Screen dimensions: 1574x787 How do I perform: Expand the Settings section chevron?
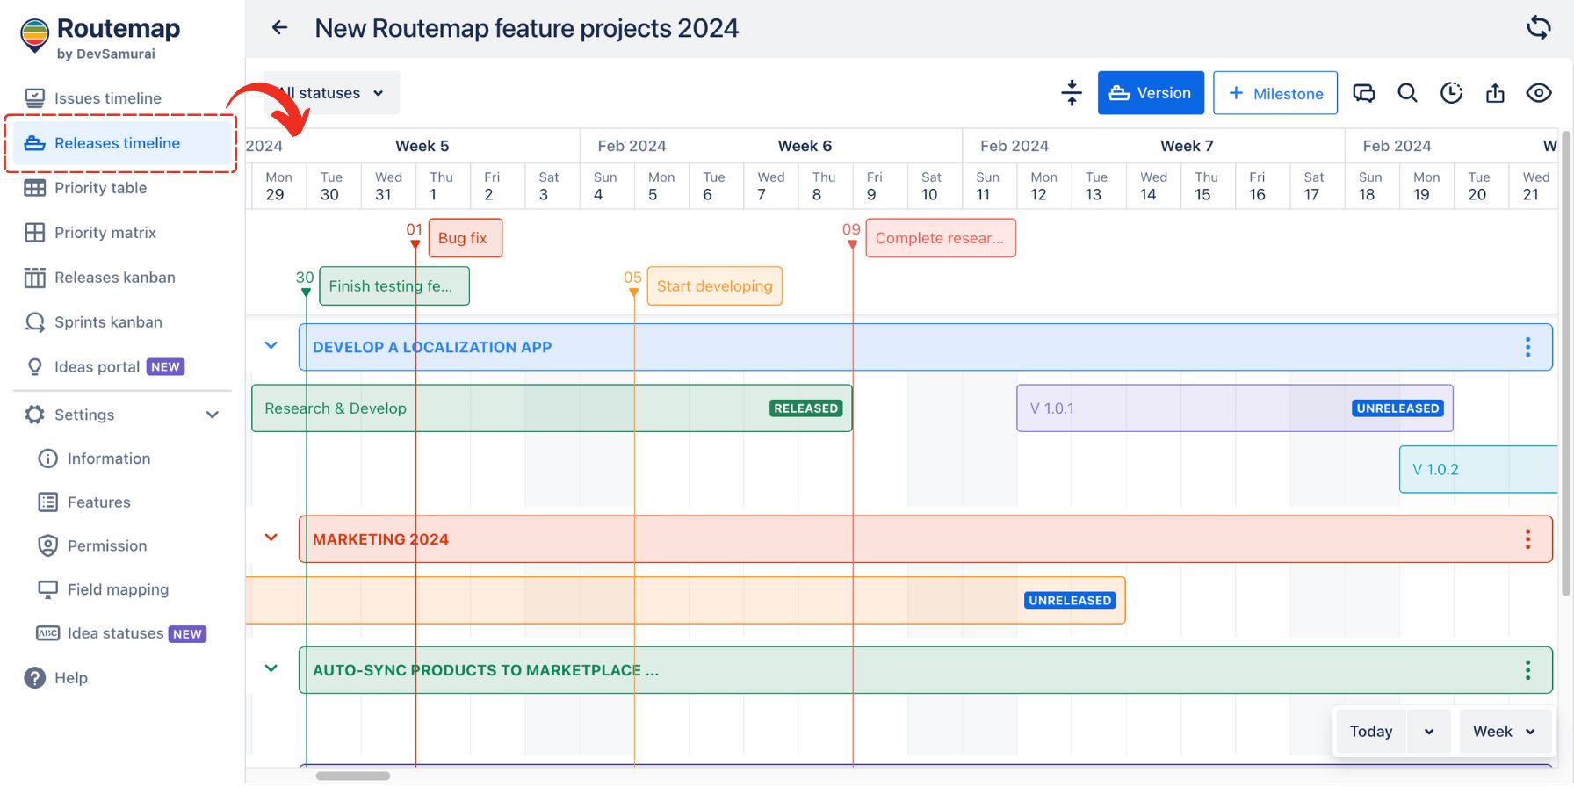coord(213,415)
